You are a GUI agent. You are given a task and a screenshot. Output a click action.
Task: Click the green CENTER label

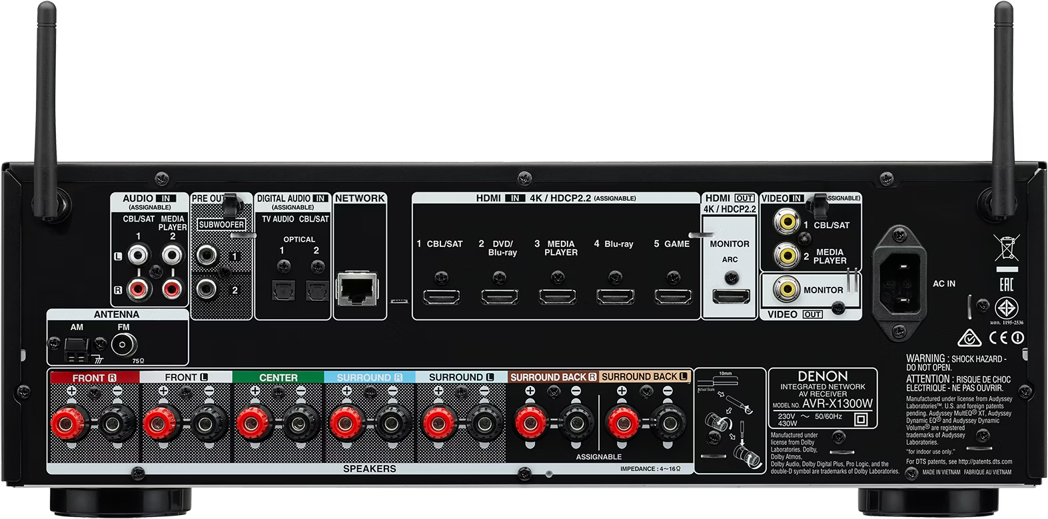pyautogui.click(x=278, y=377)
